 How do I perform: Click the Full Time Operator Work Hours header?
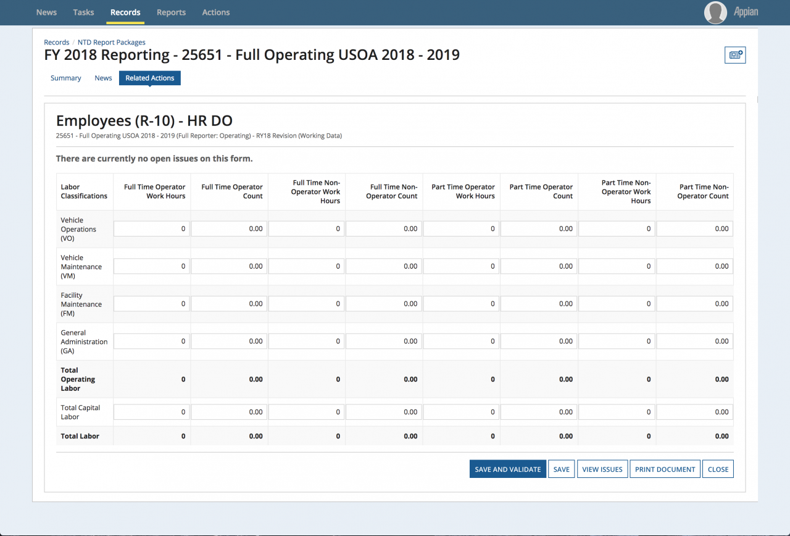(154, 191)
